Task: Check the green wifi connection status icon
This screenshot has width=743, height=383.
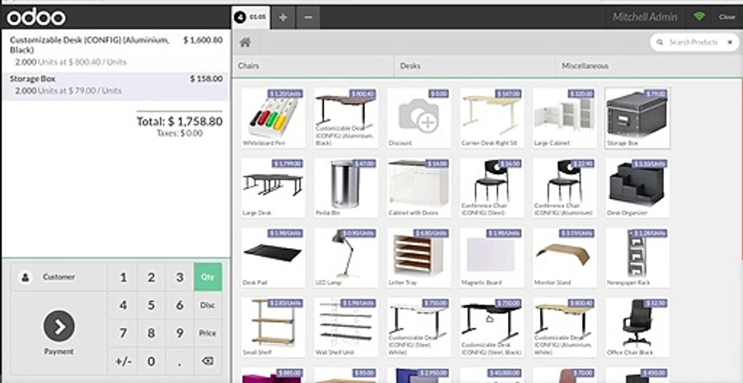Action: [x=699, y=16]
